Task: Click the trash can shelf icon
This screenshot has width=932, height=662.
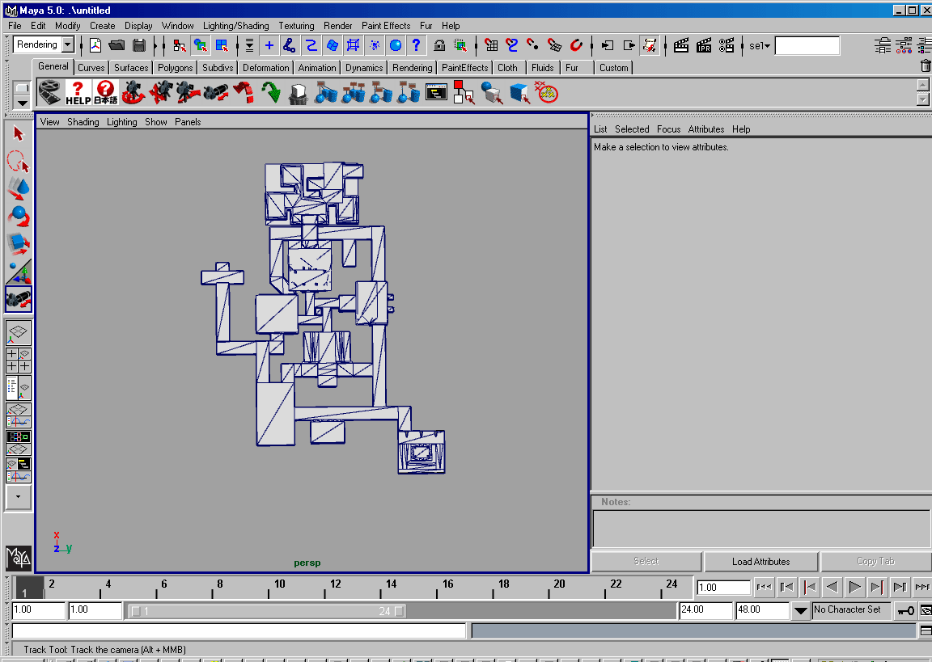Action: [x=926, y=66]
